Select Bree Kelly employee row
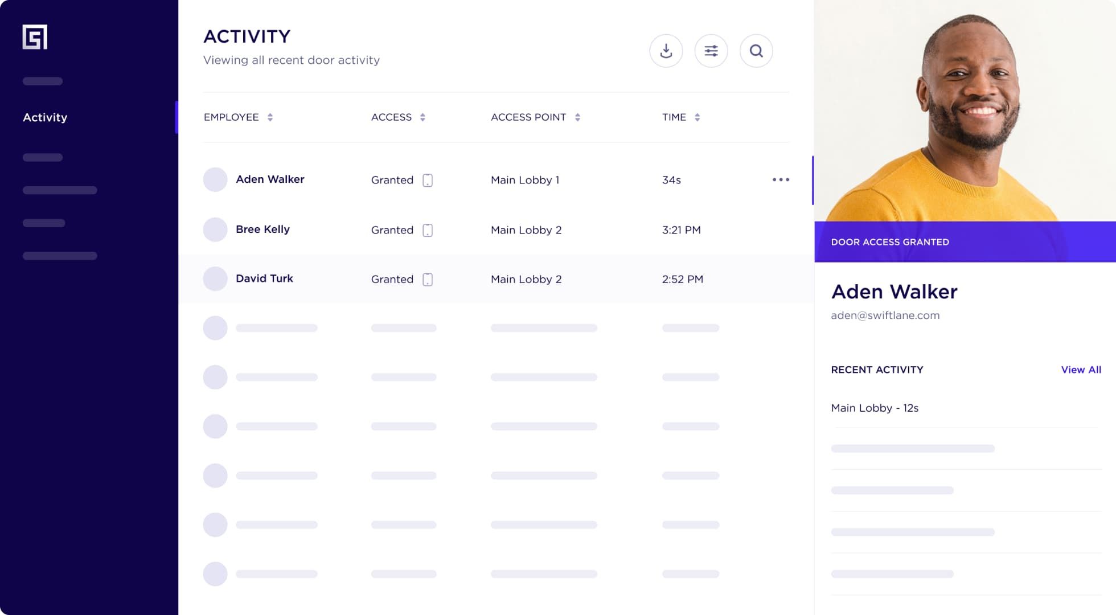Viewport: 1116px width, 615px height. coord(262,229)
